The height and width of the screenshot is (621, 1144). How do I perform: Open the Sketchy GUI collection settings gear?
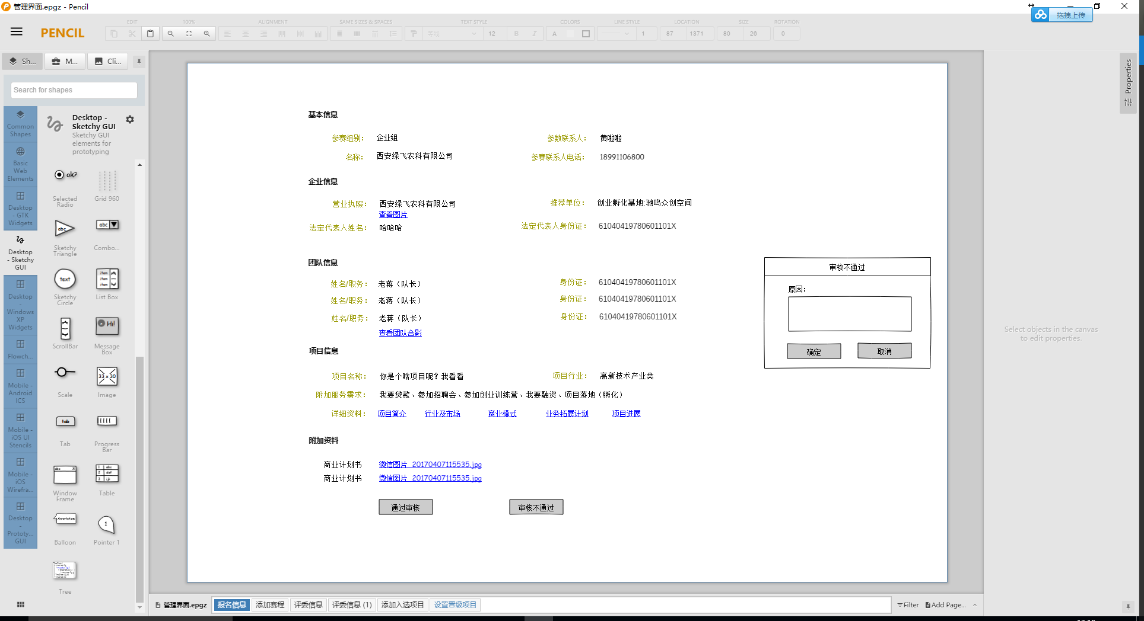[130, 120]
